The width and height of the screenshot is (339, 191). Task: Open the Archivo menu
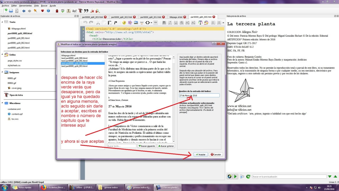pos(5,5)
